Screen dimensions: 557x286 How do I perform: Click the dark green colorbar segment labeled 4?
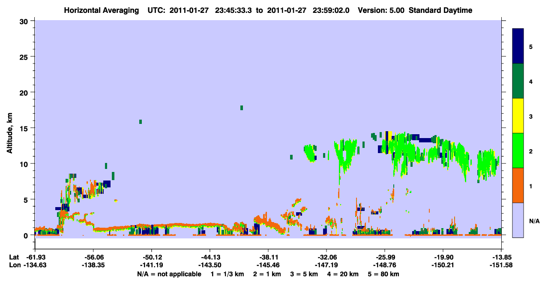coord(518,81)
